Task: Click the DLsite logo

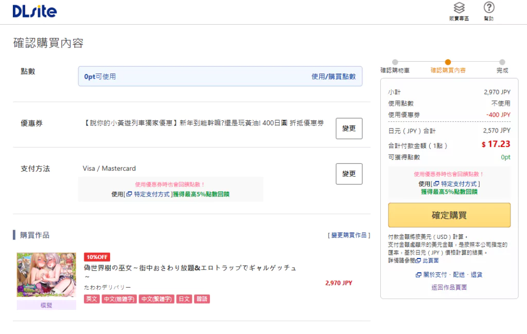Action: click(x=34, y=11)
